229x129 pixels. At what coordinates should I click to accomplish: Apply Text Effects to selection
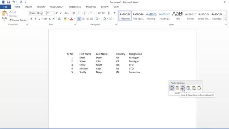59,19
